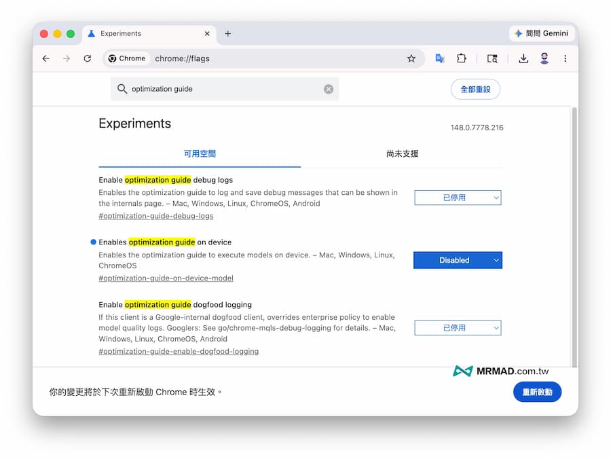Viewport: 611px width, 459px height.
Task: Click the restart notice text about Chrome
Action: click(135, 392)
